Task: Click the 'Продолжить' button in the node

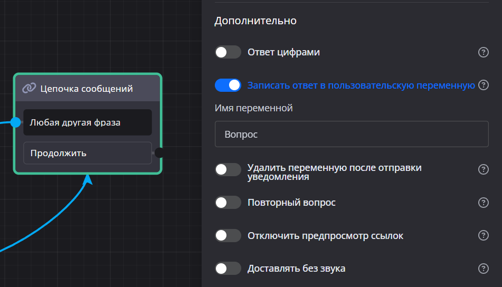Action: [x=87, y=153]
